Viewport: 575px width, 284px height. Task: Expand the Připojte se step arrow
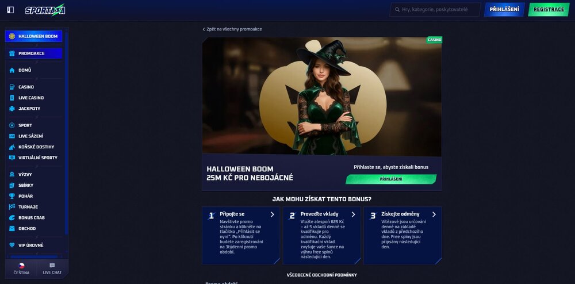point(273,214)
